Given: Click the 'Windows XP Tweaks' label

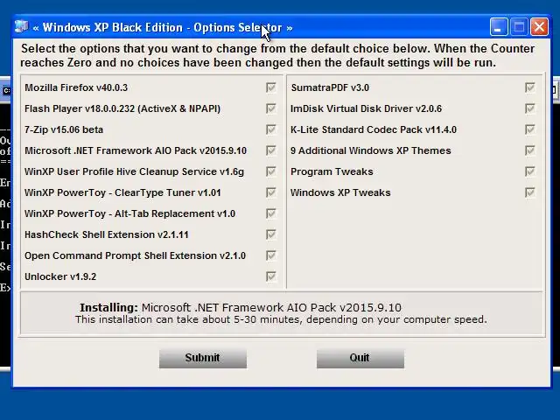Looking at the screenshot, I should [x=340, y=192].
